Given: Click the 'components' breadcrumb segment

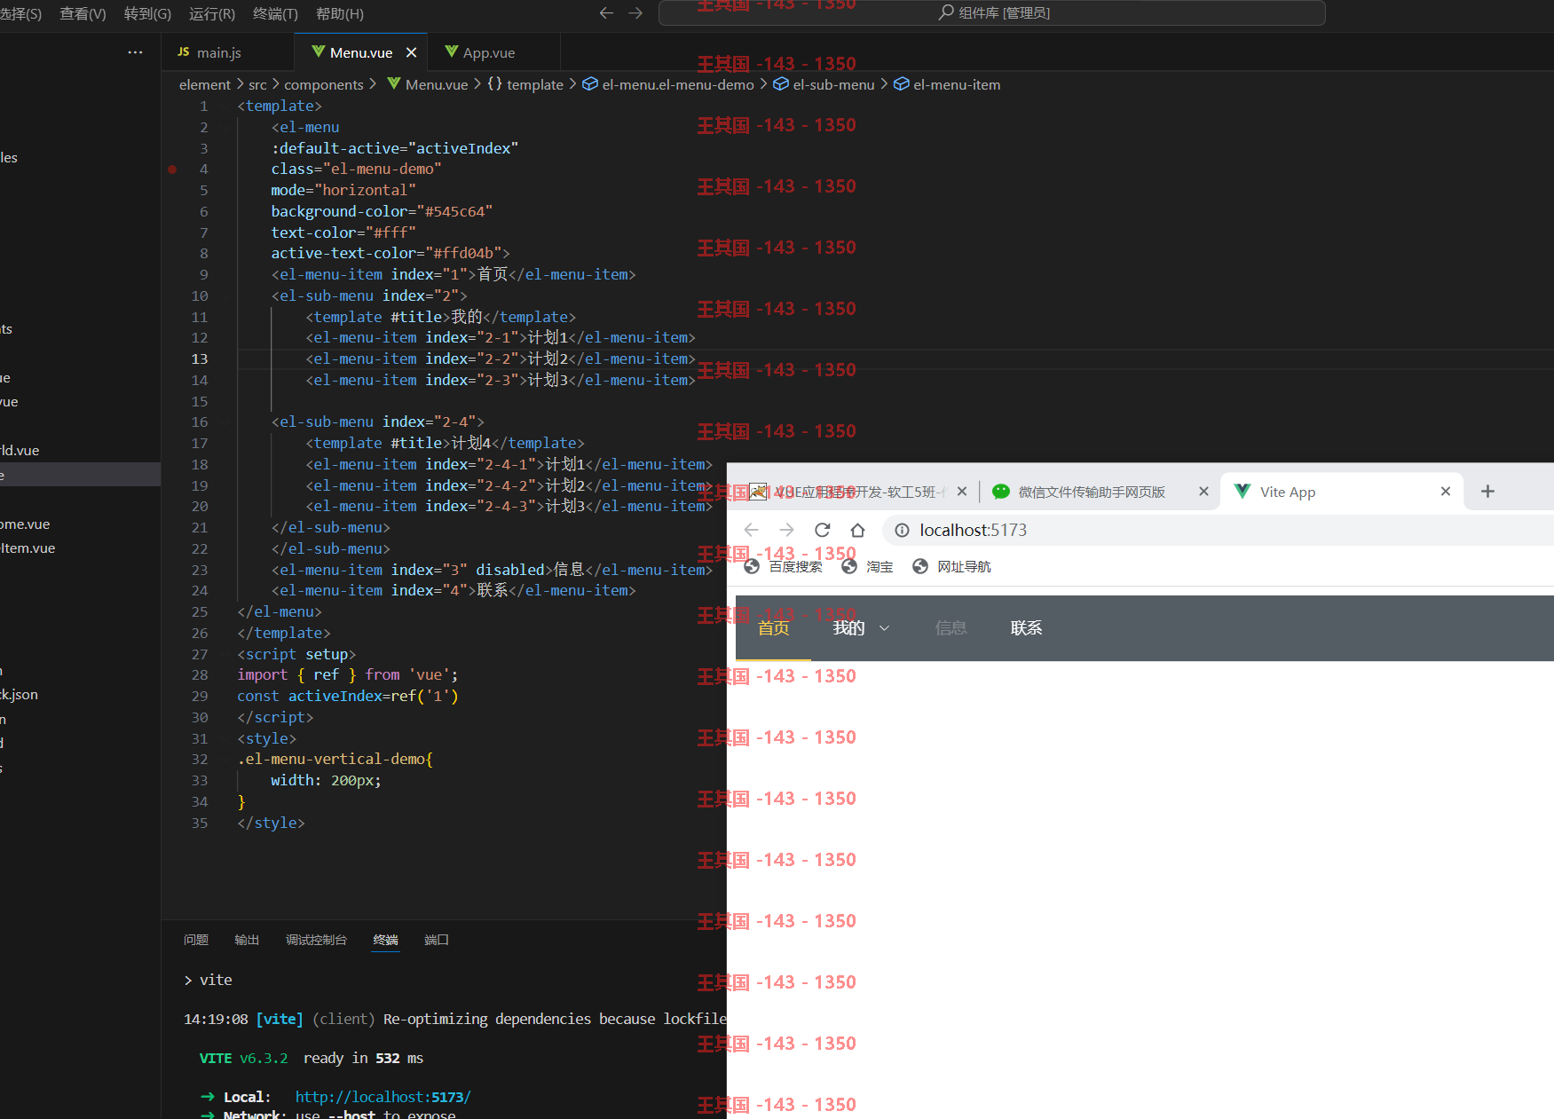Looking at the screenshot, I should coord(324,84).
